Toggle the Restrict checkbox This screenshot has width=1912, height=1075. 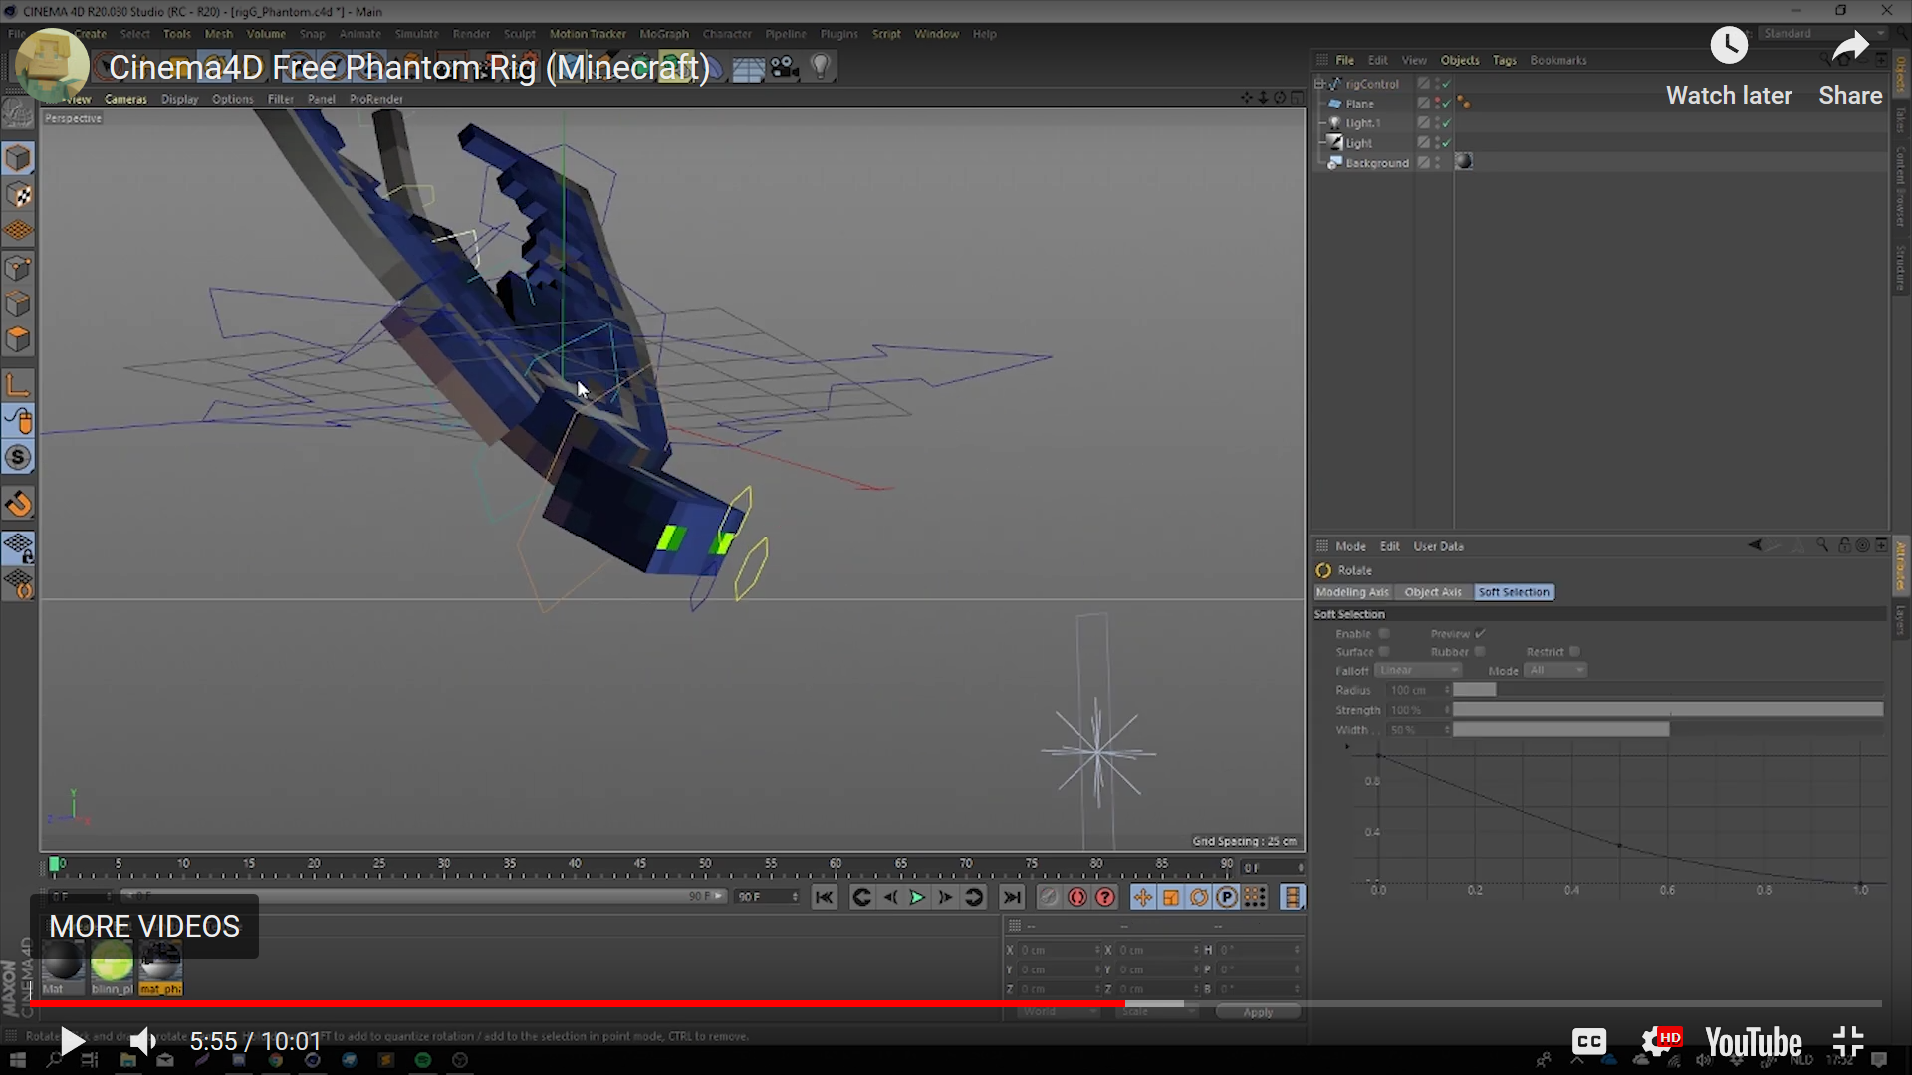pyautogui.click(x=1574, y=651)
